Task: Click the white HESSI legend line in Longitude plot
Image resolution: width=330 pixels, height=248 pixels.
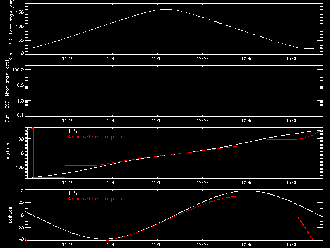Action: [46, 133]
